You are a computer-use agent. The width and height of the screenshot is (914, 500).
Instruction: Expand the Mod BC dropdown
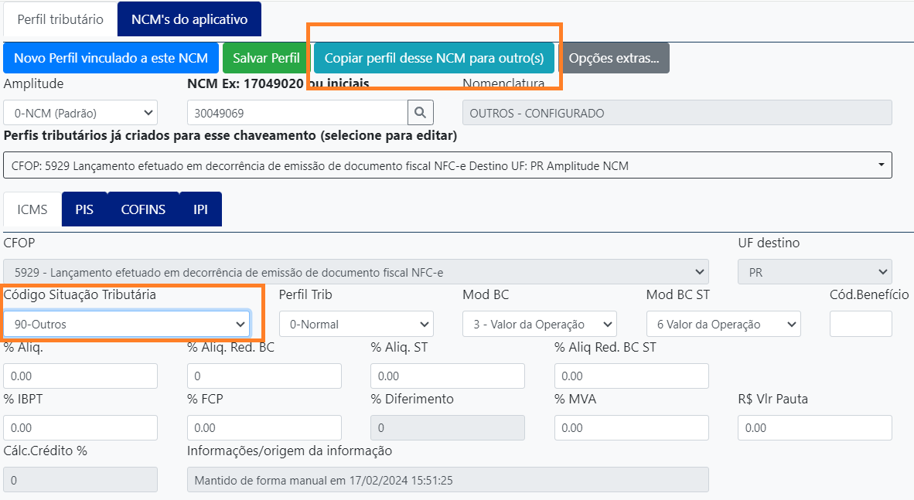pyautogui.click(x=539, y=325)
